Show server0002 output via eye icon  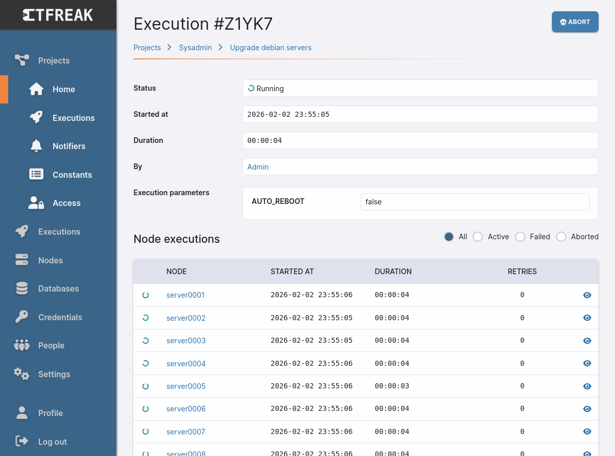point(587,318)
